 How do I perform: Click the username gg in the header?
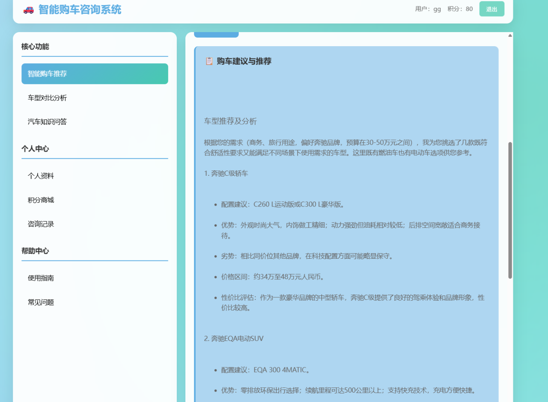pos(437,9)
